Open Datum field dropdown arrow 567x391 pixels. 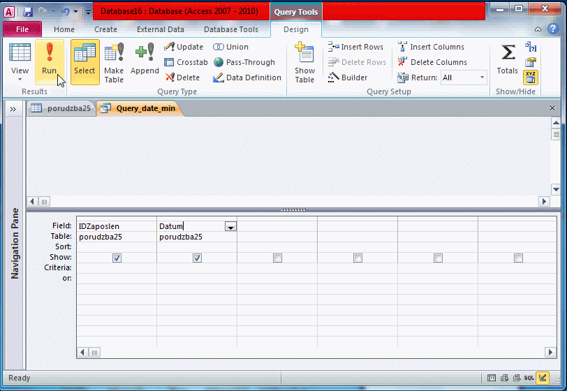(x=230, y=227)
